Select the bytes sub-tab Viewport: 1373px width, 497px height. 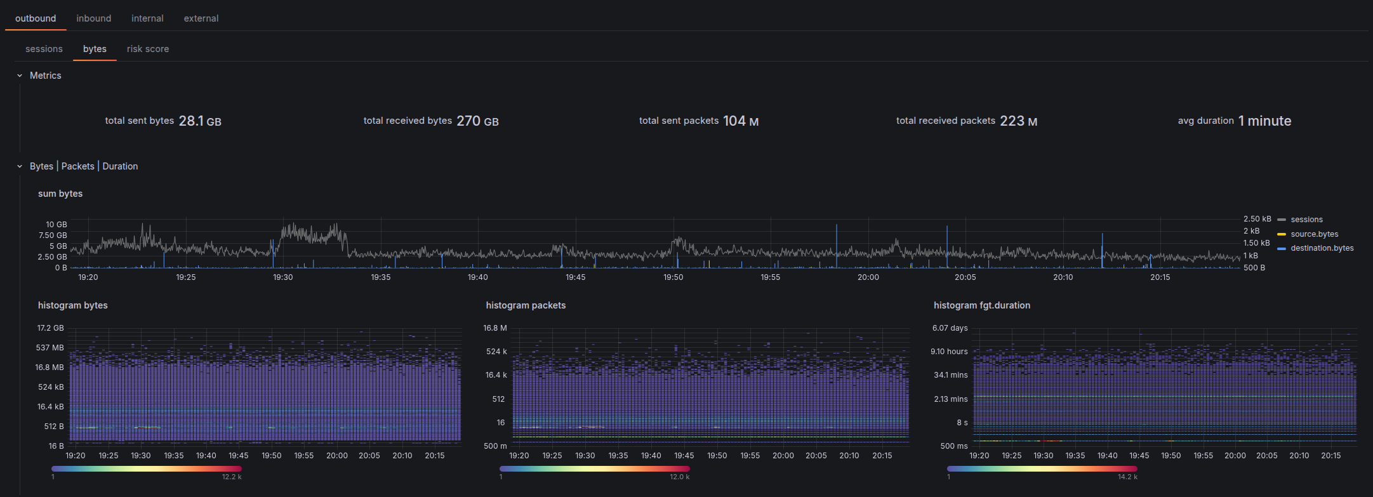coord(95,49)
